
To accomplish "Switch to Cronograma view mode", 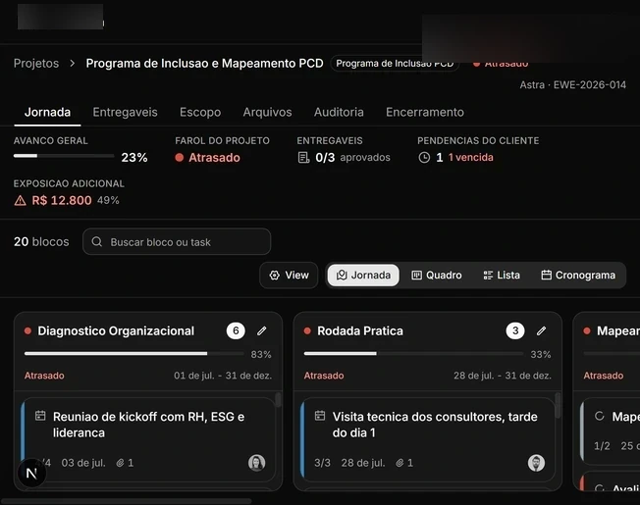I will pyautogui.click(x=578, y=276).
